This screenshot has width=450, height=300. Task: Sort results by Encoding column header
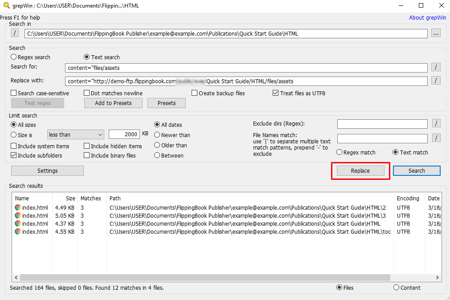coord(409,198)
